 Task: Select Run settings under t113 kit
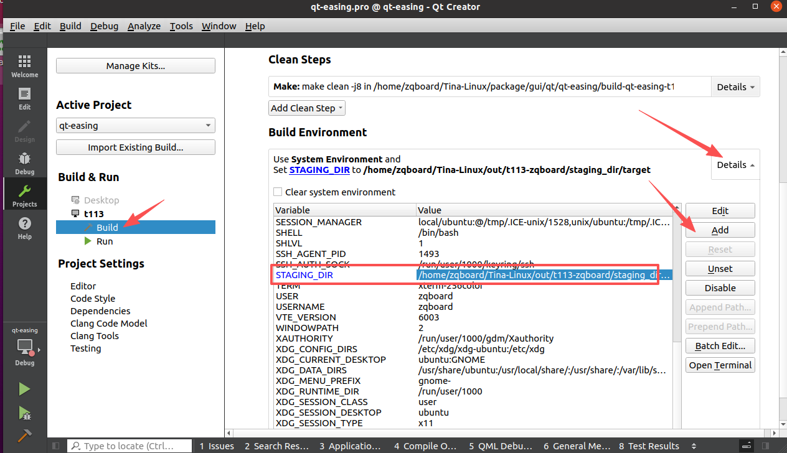tap(105, 241)
